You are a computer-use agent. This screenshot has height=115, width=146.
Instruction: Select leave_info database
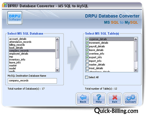[32, 63]
